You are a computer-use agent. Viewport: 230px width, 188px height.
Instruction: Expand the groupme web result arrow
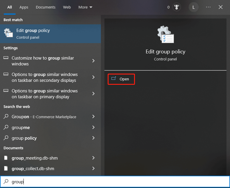[93, 127]
